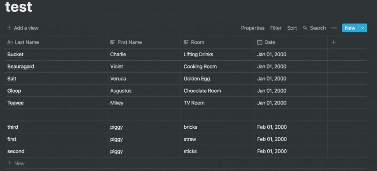377x171 pixels.
Task: Click the Aa title icon of Last Name
Action: pyautogui.click(x=10, y=42)
